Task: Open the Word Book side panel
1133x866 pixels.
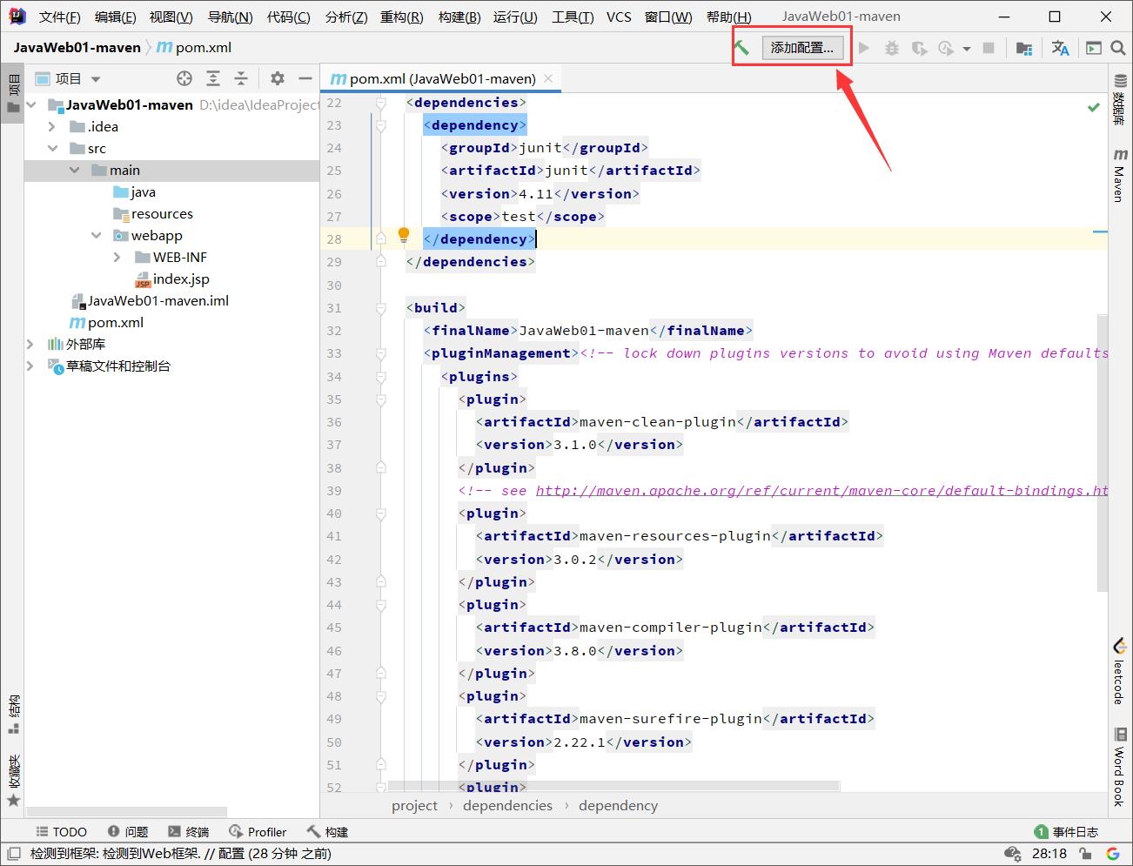Action: point(1119,768)
